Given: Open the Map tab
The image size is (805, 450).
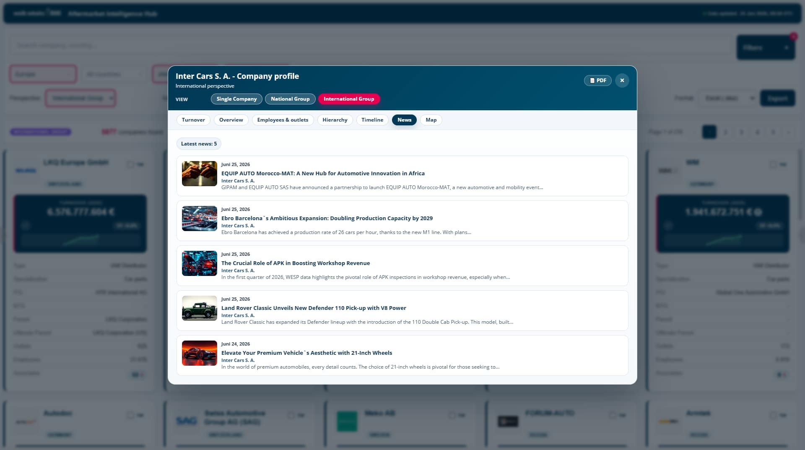Looking at the screenshot, I should click(431, 120).
